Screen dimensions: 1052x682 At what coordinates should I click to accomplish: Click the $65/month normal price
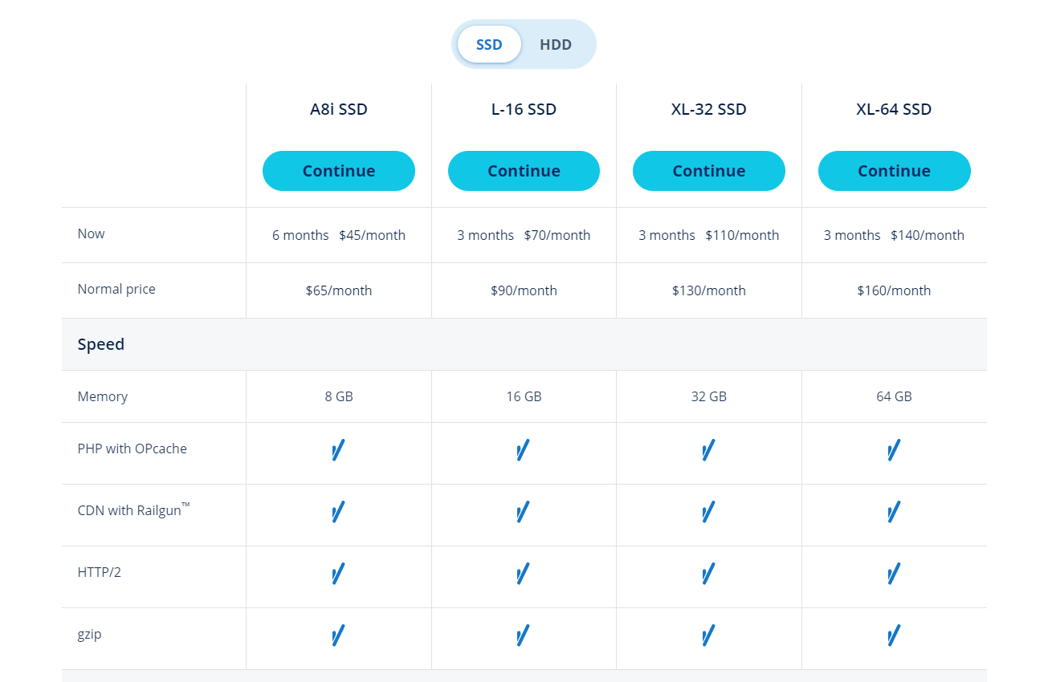(x=339, y=290)
